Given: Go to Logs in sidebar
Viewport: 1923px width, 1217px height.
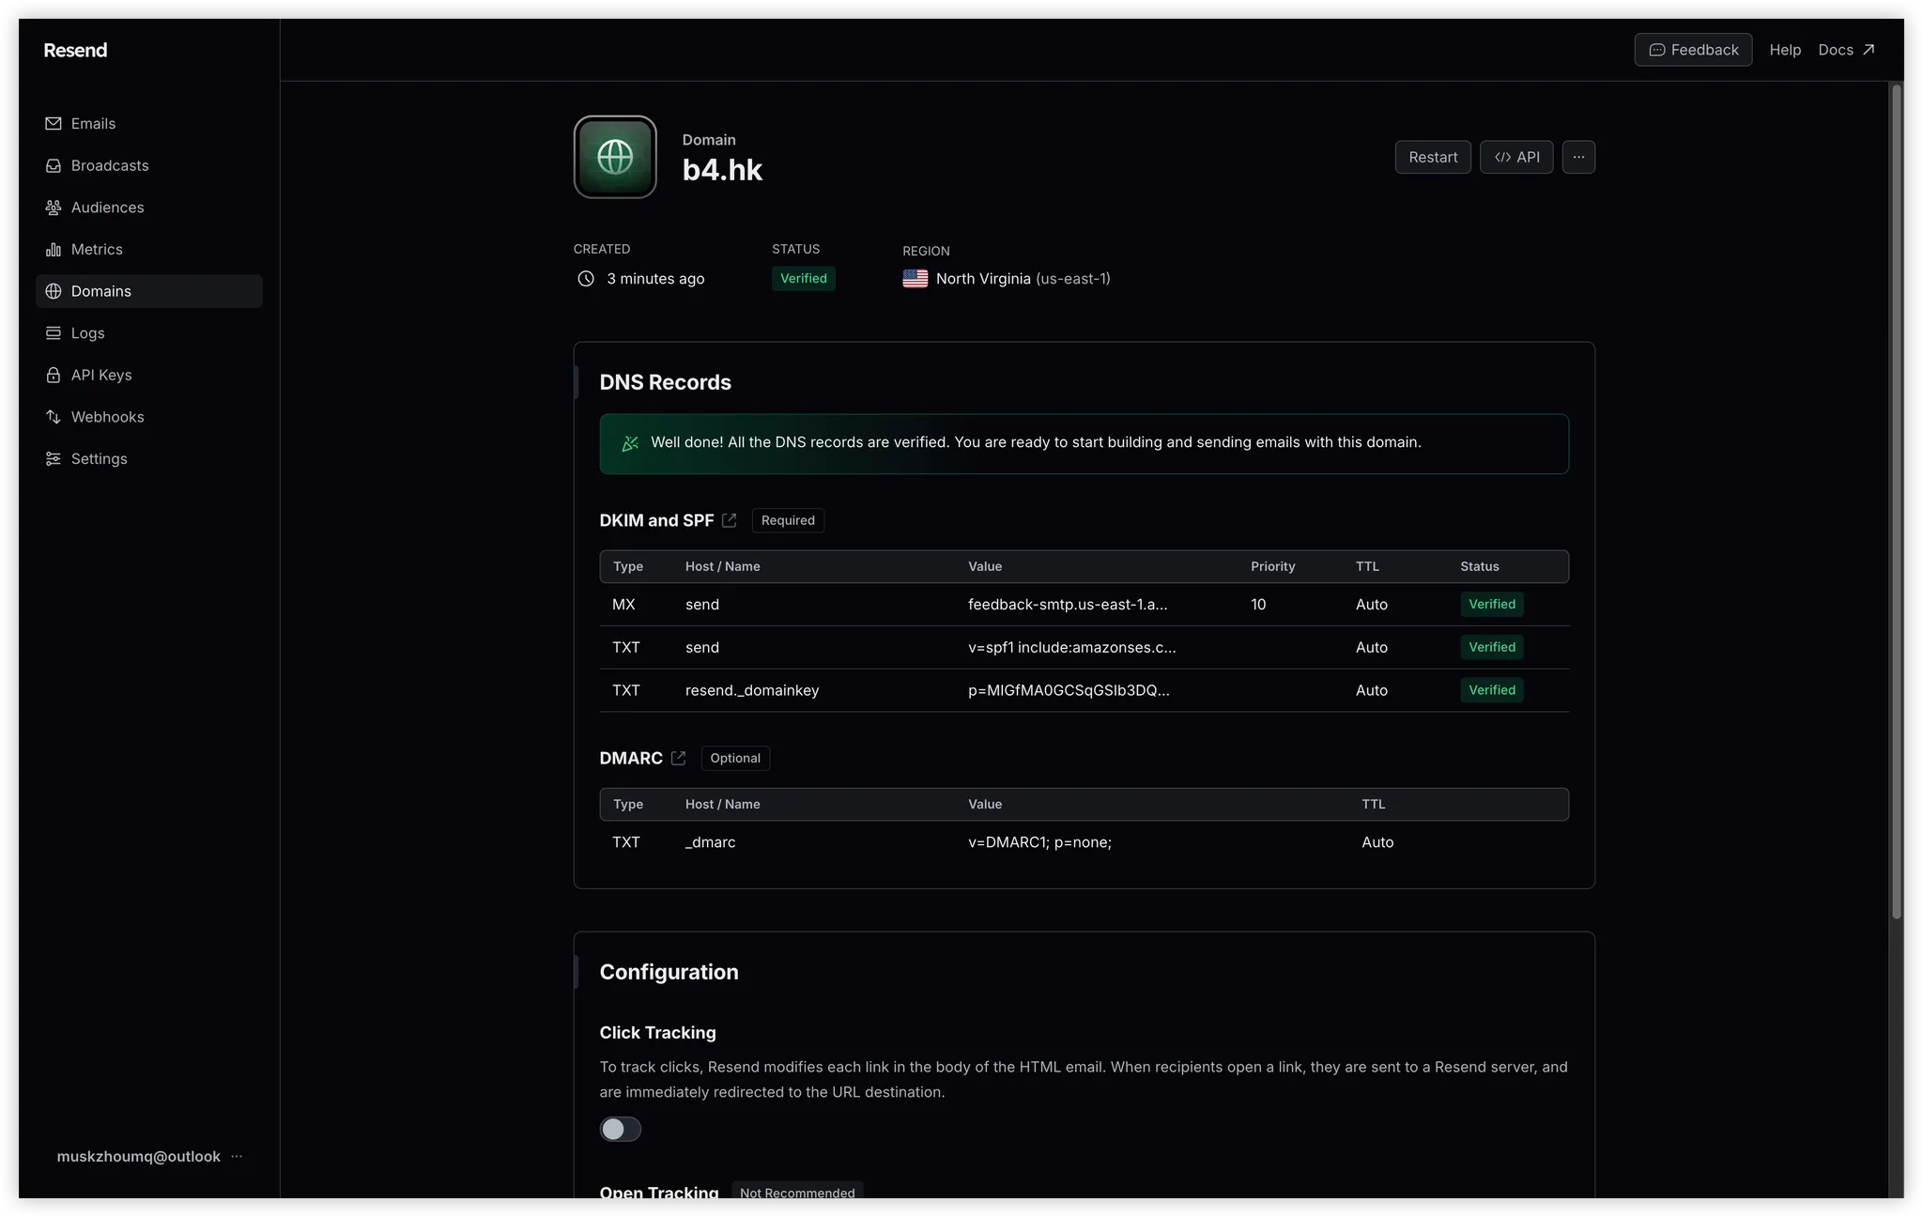Looking at the screenshot, I should (x=87, y=333).
